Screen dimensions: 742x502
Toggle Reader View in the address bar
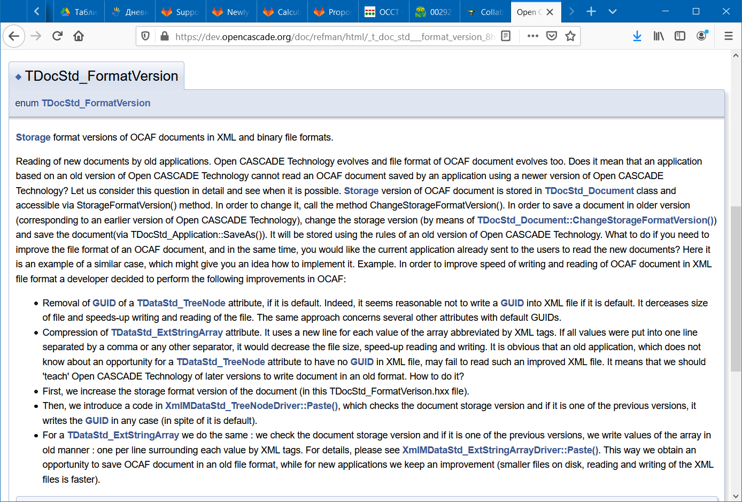point(506,36)
